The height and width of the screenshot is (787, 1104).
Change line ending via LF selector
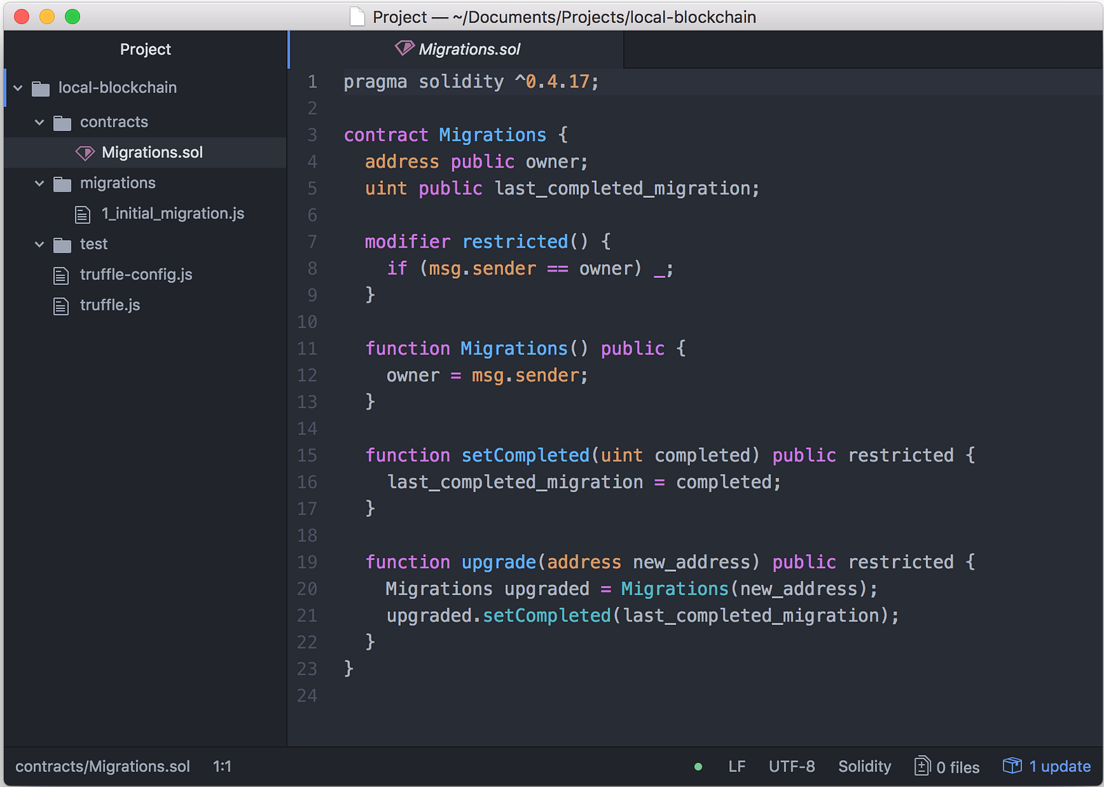tap(737, 766)
